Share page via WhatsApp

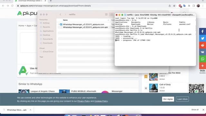[202, 59]
